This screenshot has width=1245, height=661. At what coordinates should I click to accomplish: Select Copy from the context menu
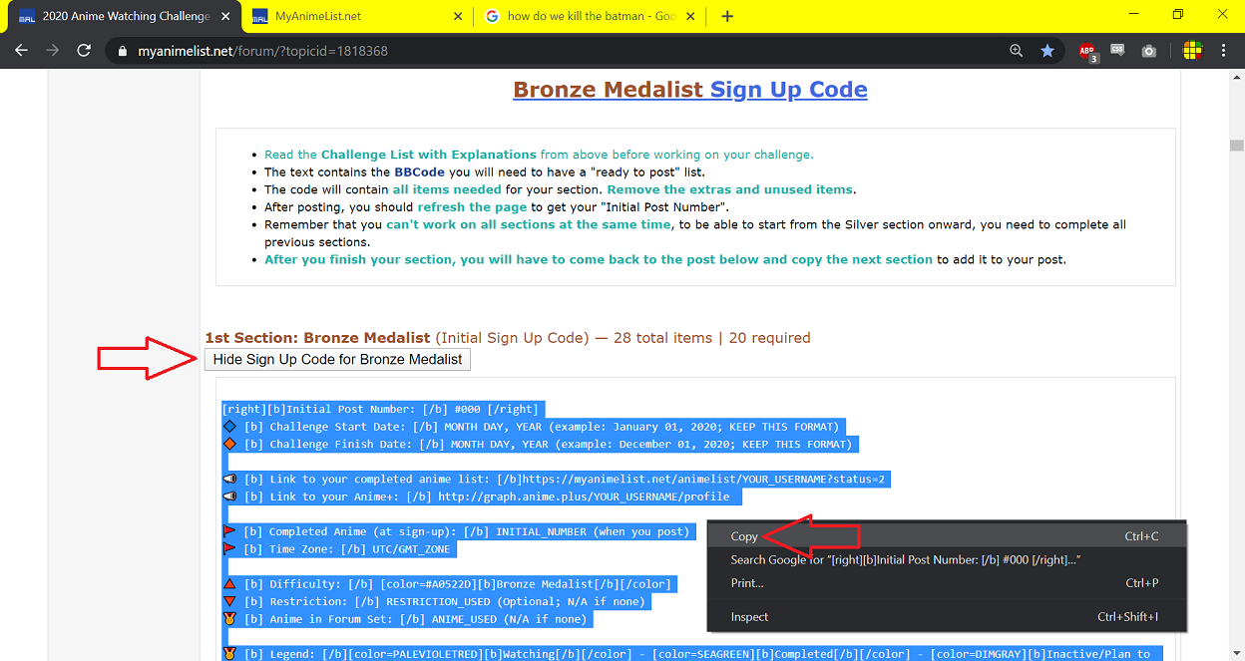click(x=744, y=536)
